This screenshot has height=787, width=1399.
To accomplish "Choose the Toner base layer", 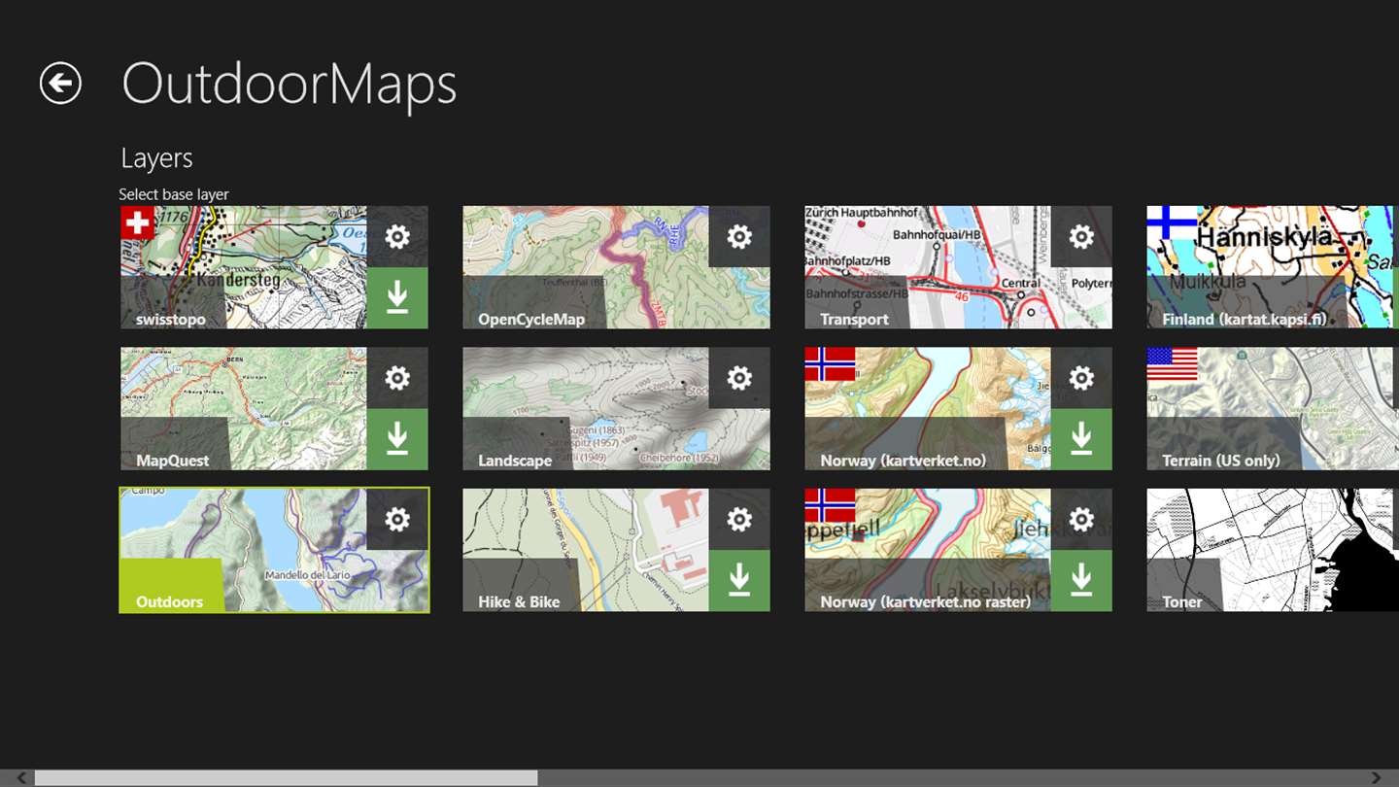I will pyautogui.click(x=1273, y=550).
